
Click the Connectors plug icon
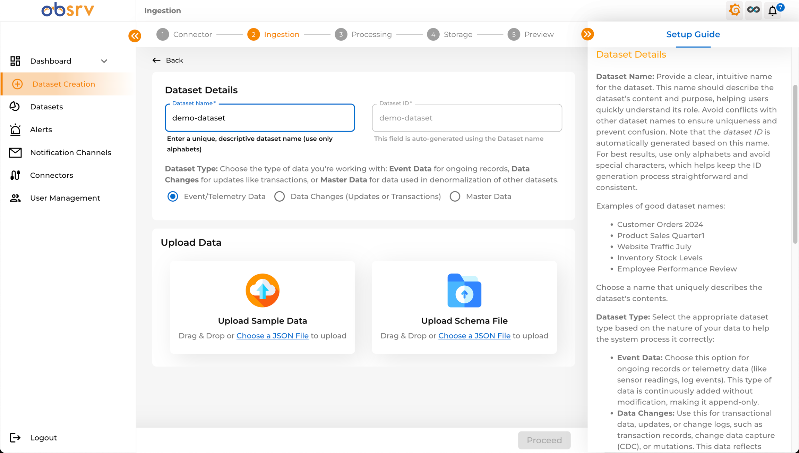pyautogui.click(x=15, y=175)
